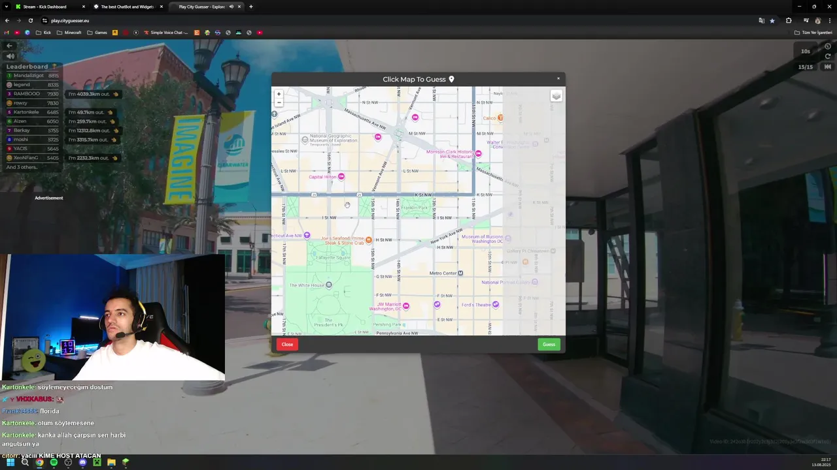Open the Kick bookmarks folder
The height and width of the screenshot is (470, 837).
43,32
